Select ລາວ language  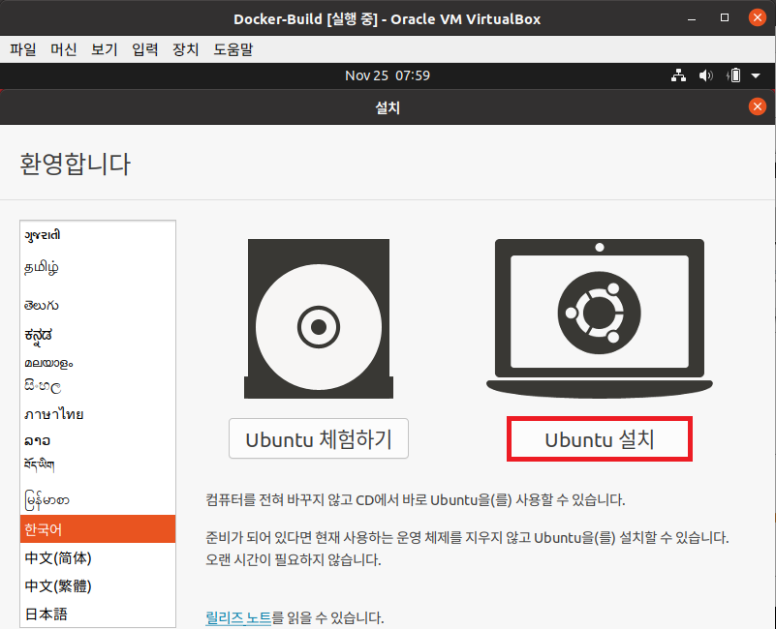[x=98, y=440]
